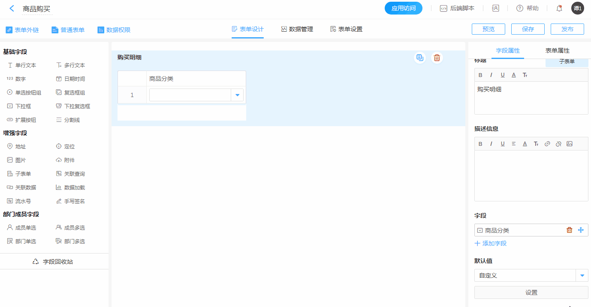This screenshot has width=591, height=307.
Task: Click the copy icon on 购买明细
Action: point(420,58)
